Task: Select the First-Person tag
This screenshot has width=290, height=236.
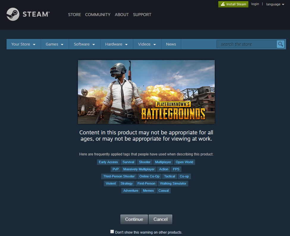Action: [146, 183]
